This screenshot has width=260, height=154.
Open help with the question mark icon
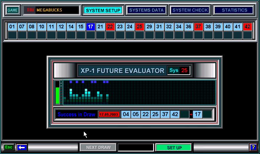point(253,147)
